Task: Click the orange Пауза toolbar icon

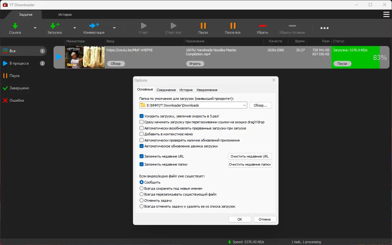Action: pos(203,26)
